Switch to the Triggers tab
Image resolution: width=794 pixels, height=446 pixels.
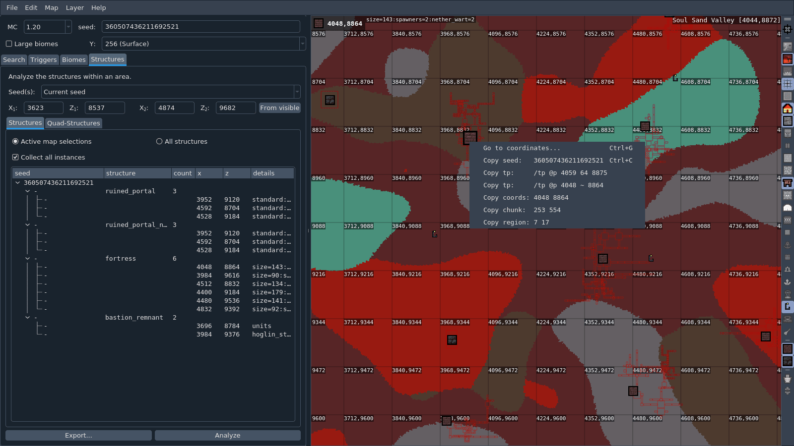(44, 59)
